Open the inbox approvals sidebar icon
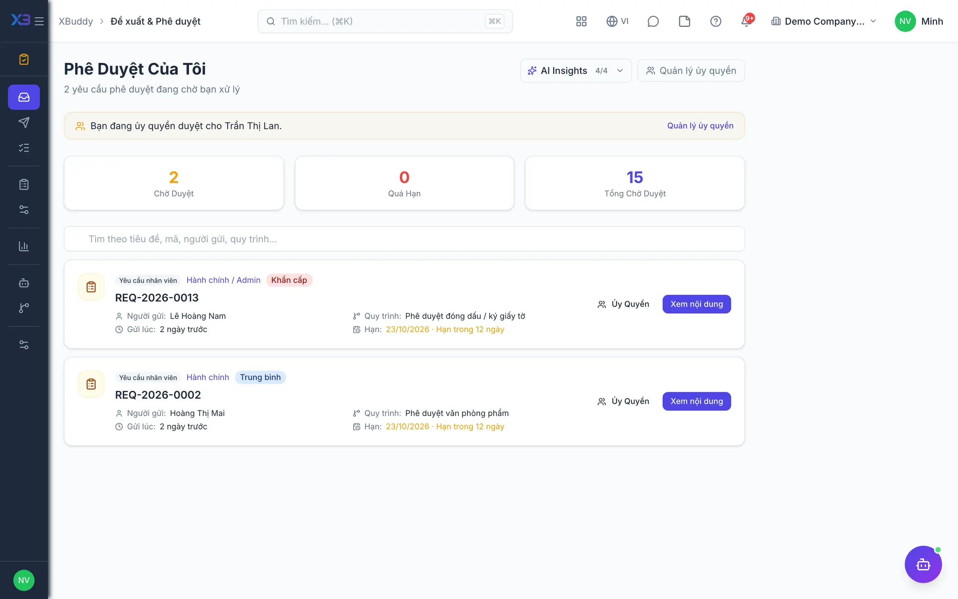This screenshot has height=599, width=958. [24, 97]
